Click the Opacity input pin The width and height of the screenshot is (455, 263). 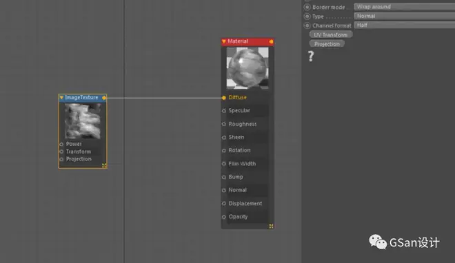click(224, 217)
